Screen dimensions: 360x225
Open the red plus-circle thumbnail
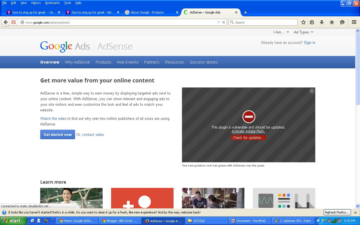(142, 198)
